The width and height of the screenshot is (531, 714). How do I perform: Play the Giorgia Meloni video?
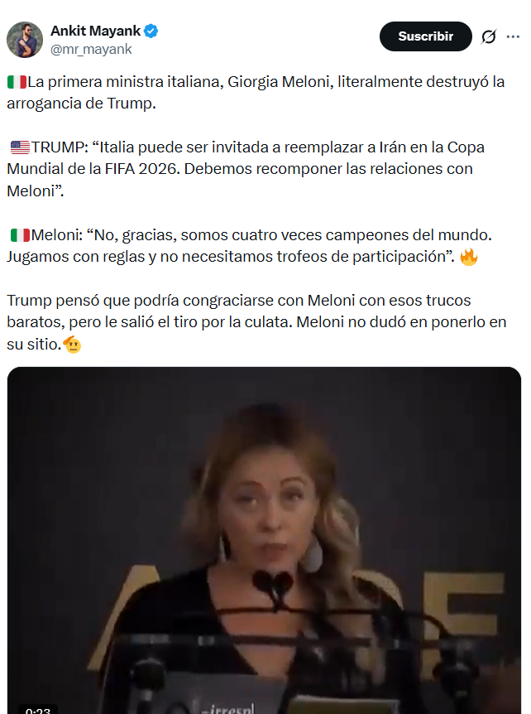click(264, 540)
